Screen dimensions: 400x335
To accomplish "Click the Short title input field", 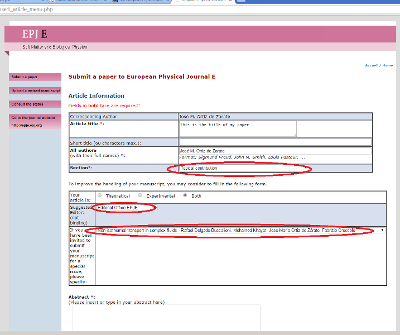I will click(275, 142).
